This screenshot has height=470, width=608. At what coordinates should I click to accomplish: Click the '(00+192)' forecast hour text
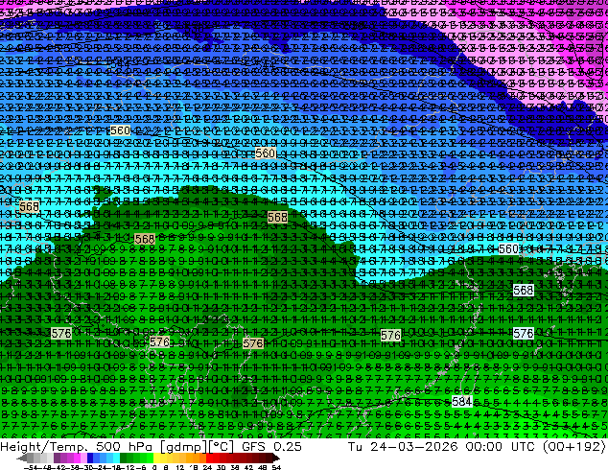point(574,446)
